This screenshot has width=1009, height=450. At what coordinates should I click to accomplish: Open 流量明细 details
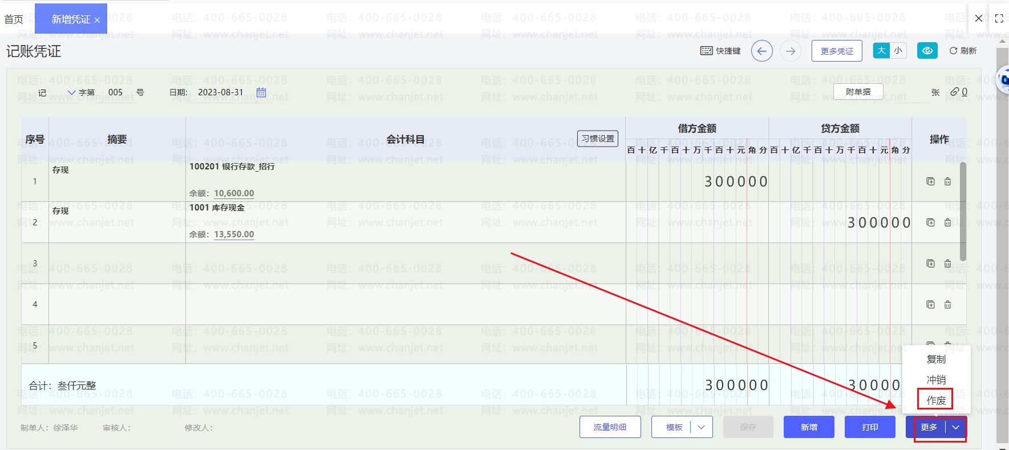coord(610,427)
